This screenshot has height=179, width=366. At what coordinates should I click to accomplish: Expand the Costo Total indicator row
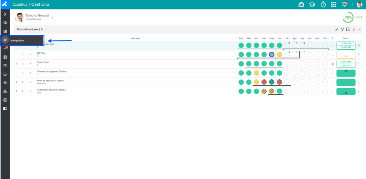(x=16, y=64)
